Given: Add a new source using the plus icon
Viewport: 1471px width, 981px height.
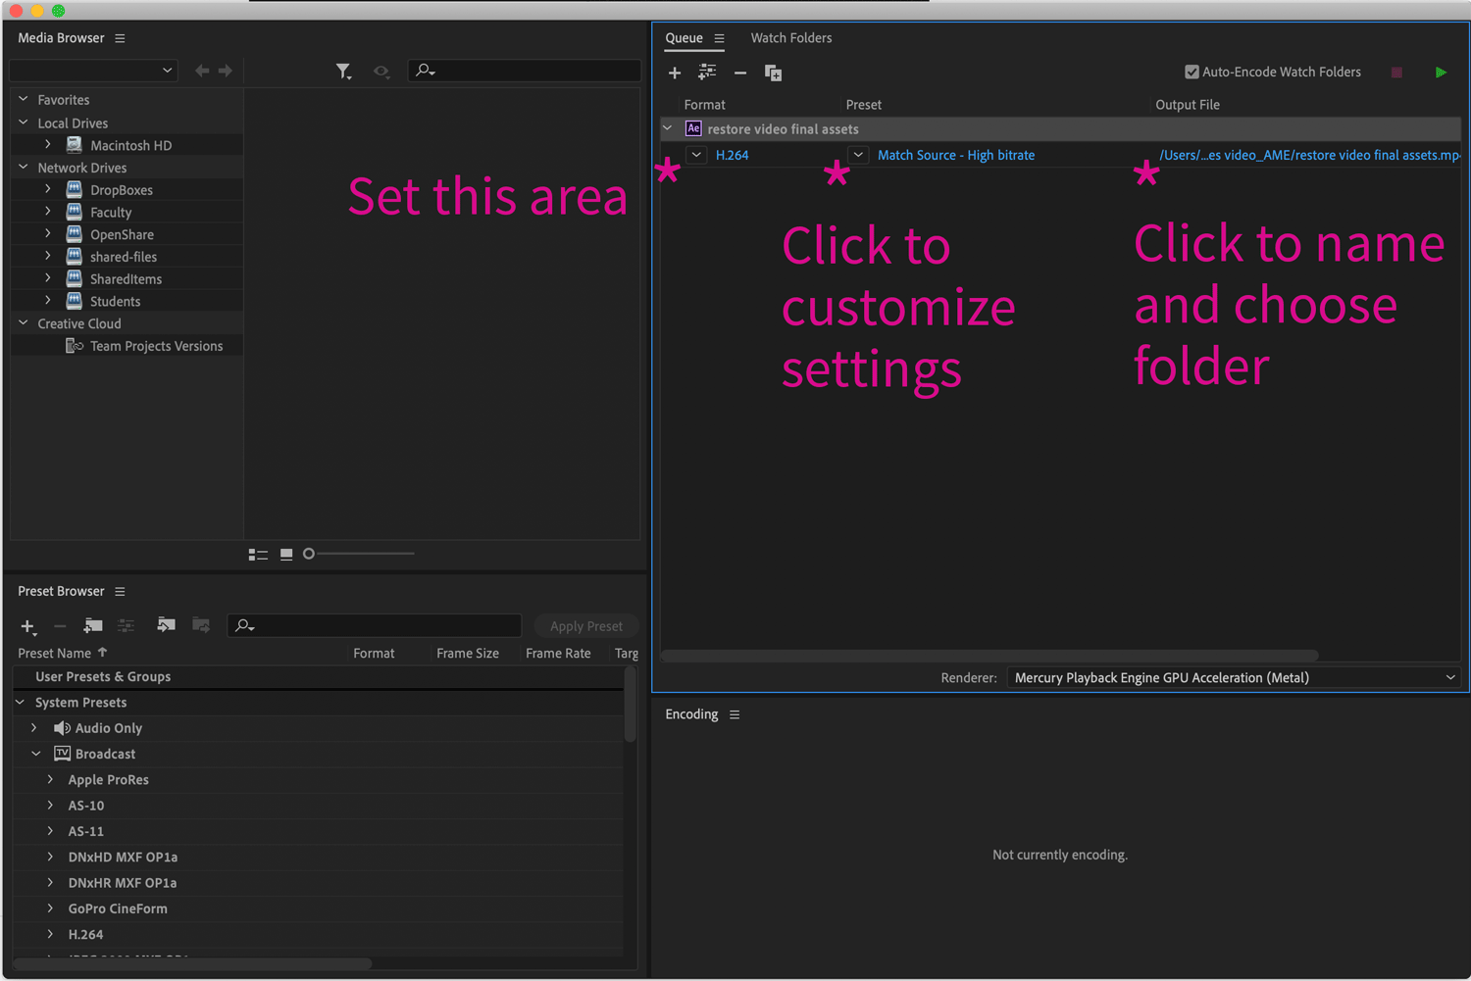Looking at the screenshot, I should pyautogui.click(x=675, y=72).
